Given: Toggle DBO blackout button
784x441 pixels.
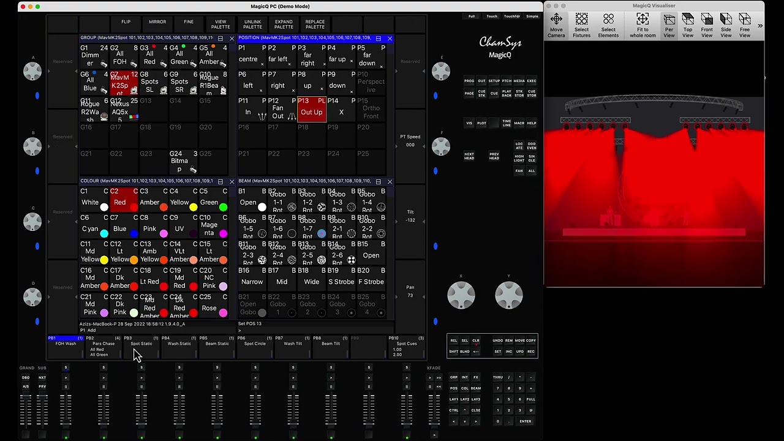Looking at the screenshot, I should [26, 377].
